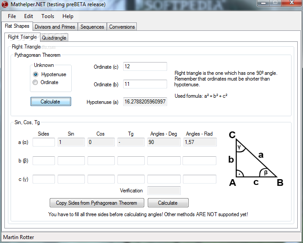This screenshot has width=303, height=243.
Task: Click the b (β) Angles - Rad field
Action: pyautogui.click(x=199, y=161)
